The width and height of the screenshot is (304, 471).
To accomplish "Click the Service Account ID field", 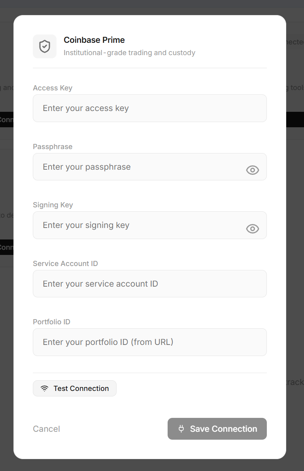I will 149,284.
